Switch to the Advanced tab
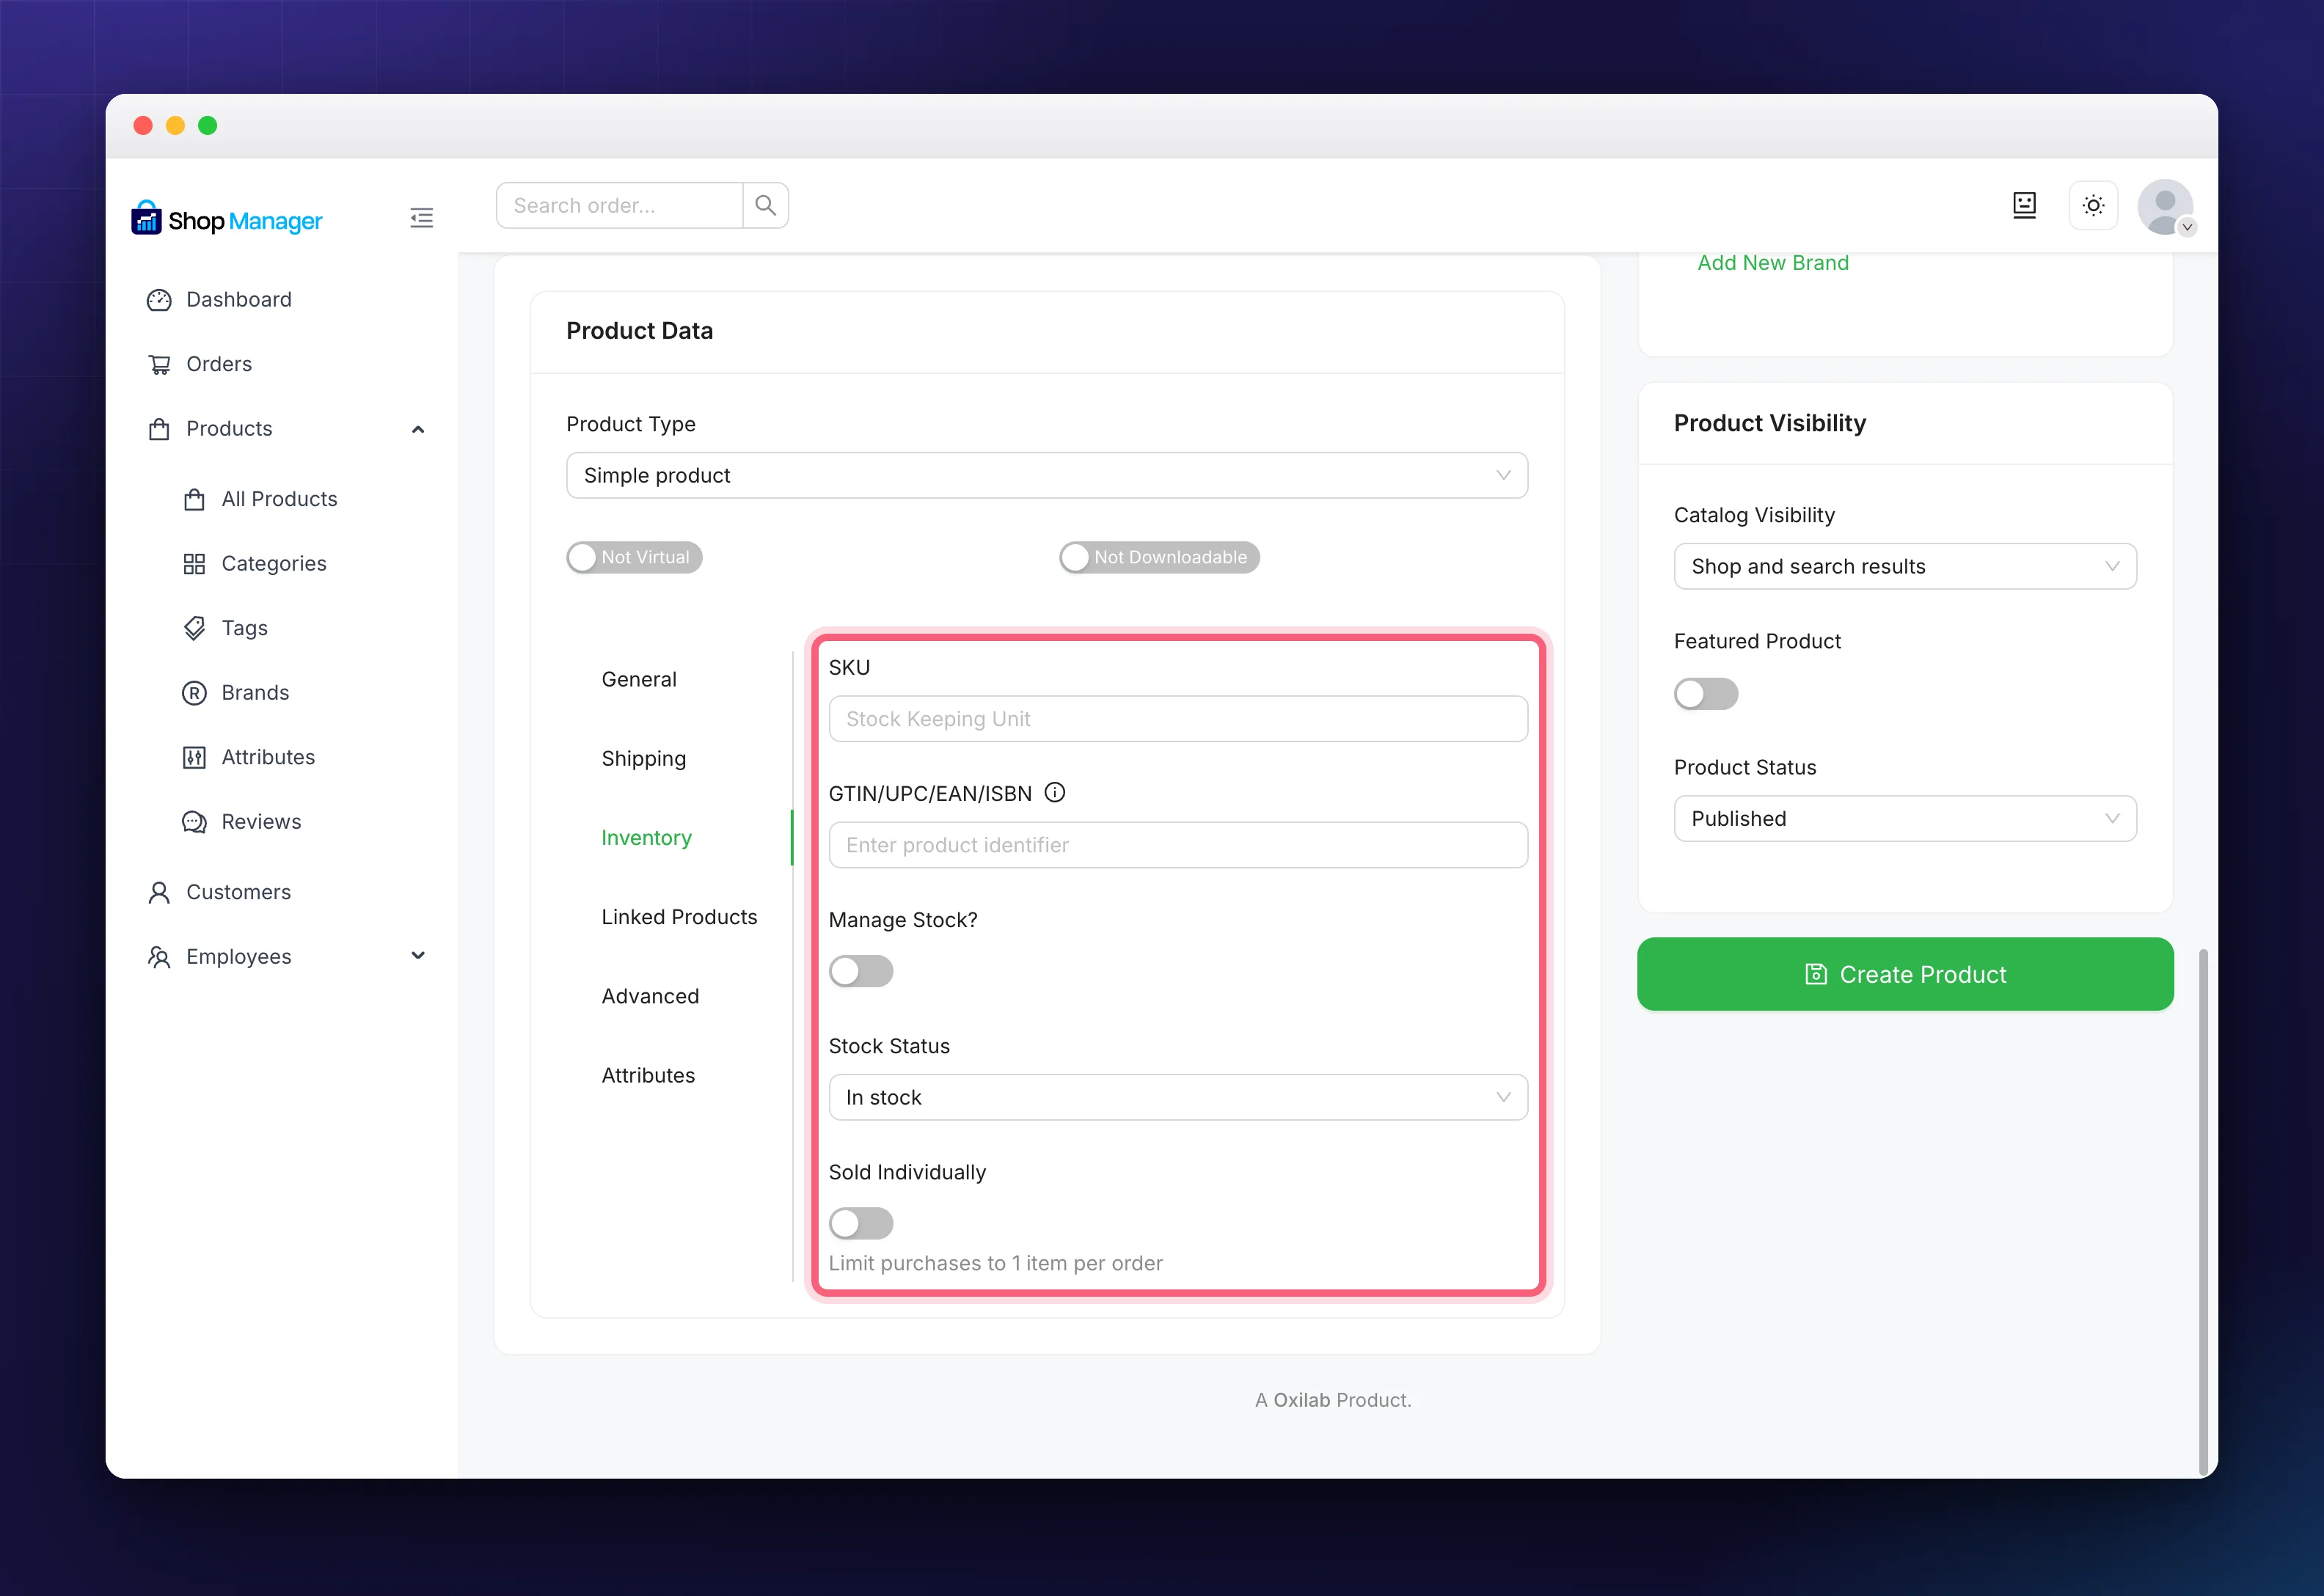 [650, 996]
